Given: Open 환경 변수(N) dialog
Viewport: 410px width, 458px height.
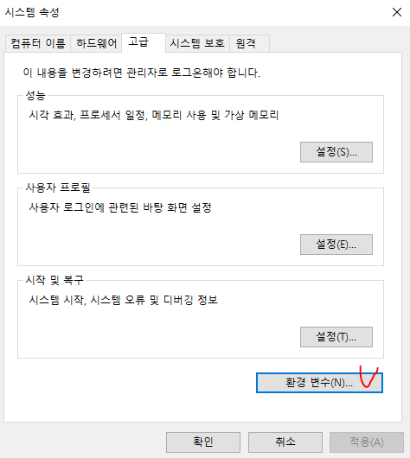Looking at the screenshot, I should coord(319,383).
